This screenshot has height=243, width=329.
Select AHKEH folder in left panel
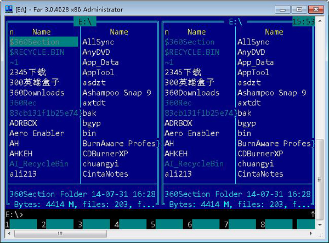pyautogui.click(x=21, y=154)
